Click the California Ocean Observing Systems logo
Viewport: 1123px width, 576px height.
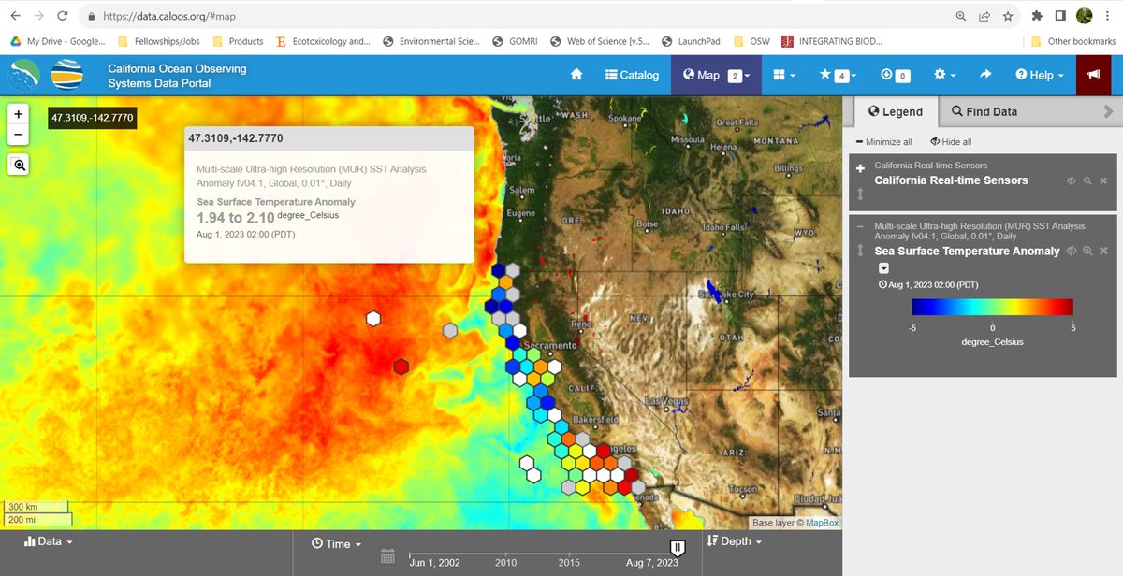67,75
